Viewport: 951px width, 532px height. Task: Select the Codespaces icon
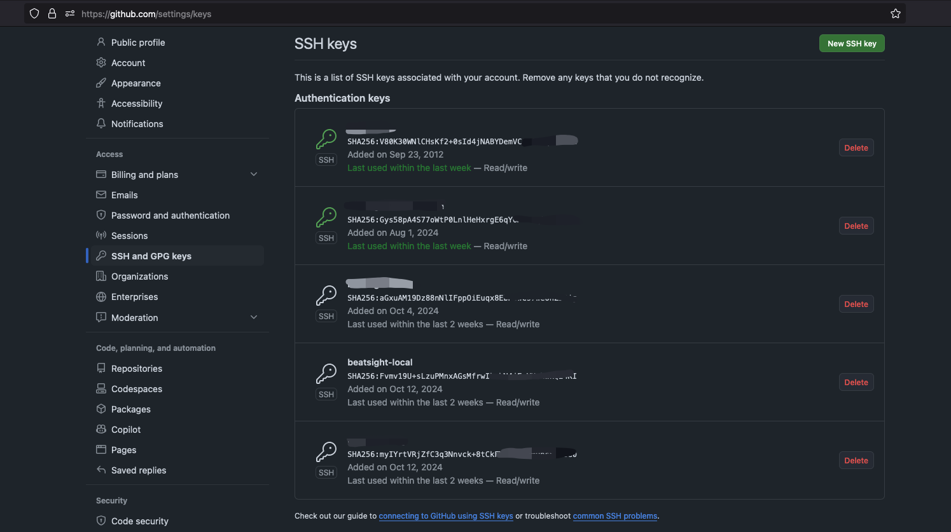102,388
